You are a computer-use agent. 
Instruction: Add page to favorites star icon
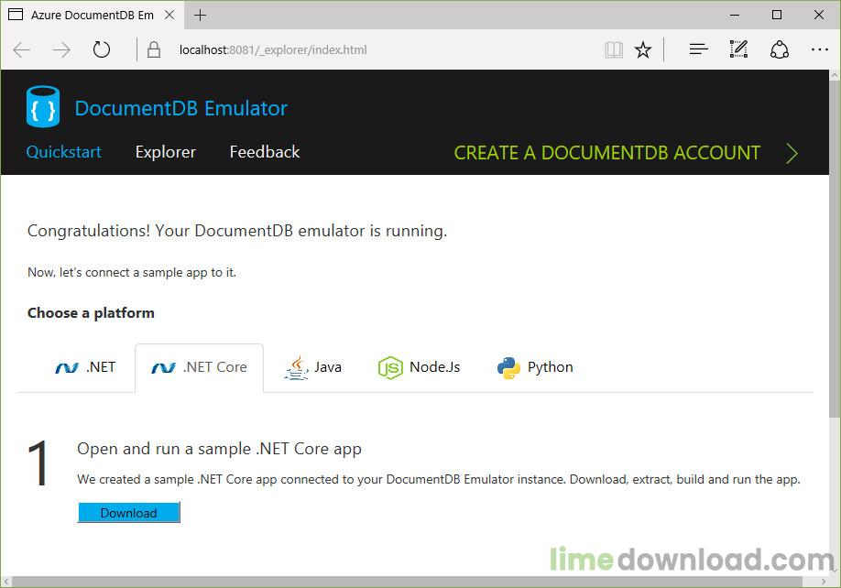pyautogui.click(x=643, y=50)
